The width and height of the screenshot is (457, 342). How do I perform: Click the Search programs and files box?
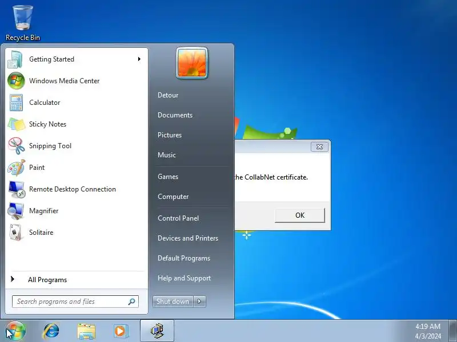point(75,302)
